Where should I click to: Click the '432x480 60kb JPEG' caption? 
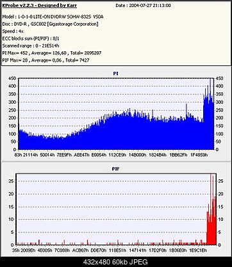(x=115, y=262)
